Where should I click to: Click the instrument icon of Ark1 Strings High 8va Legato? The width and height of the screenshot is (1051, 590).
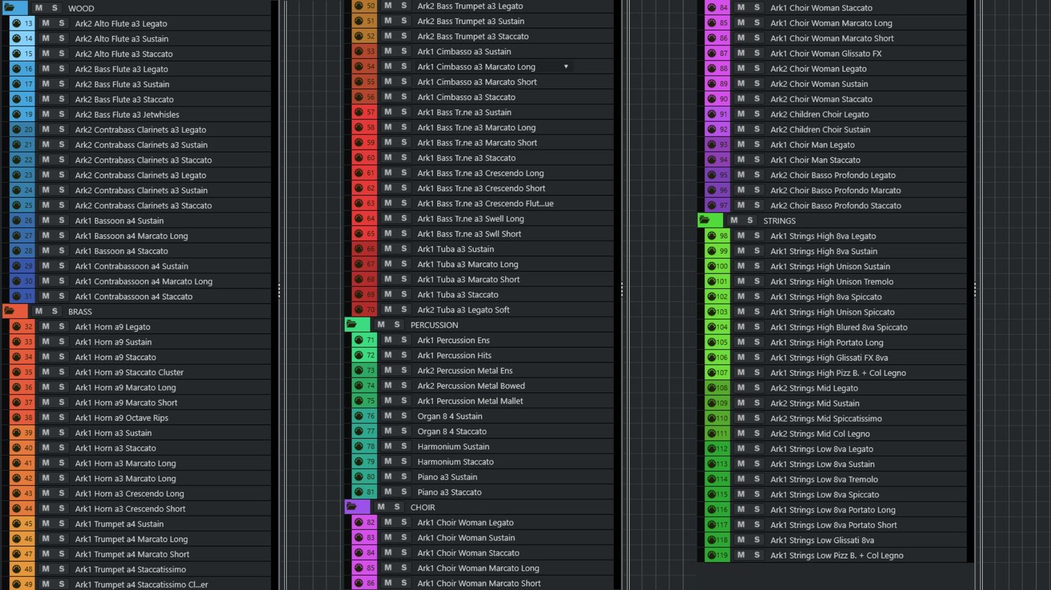(x=712, y=236)
